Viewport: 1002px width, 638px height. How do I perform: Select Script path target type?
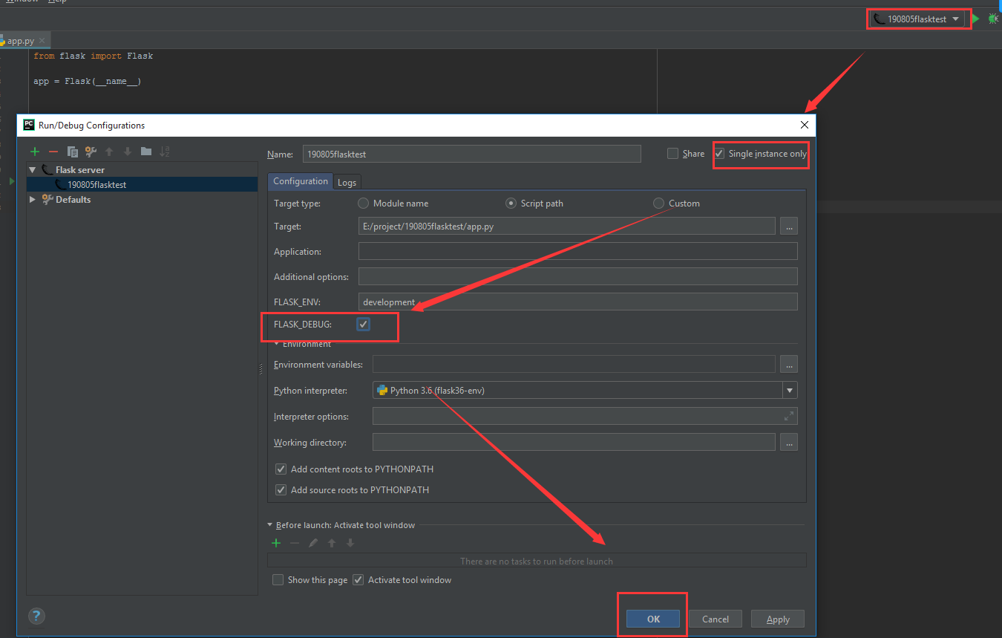click(x=511, y=204)
